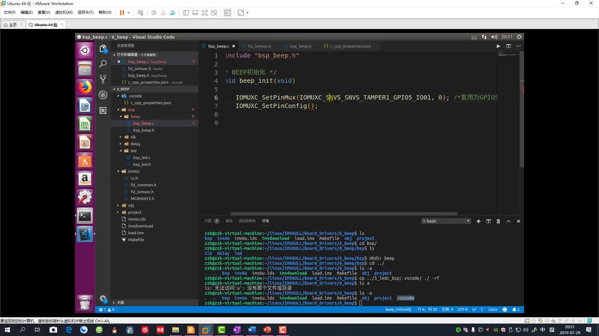The width and height of the screenshot is (599, 336).
Task: Show errors and warnings count in status bar
Action: pos(106,309)
